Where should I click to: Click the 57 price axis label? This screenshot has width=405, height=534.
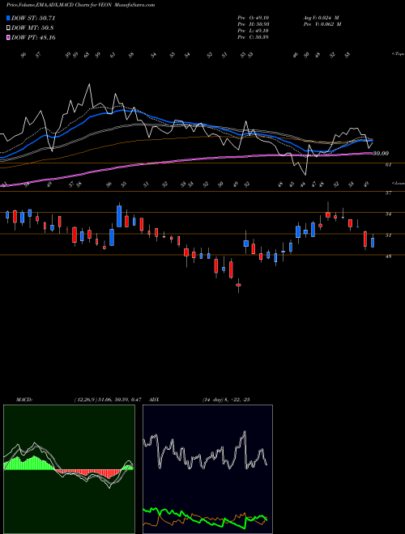[388, 193]
